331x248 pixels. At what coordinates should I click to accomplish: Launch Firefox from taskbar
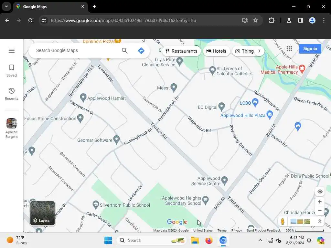[x=209, y=240]
